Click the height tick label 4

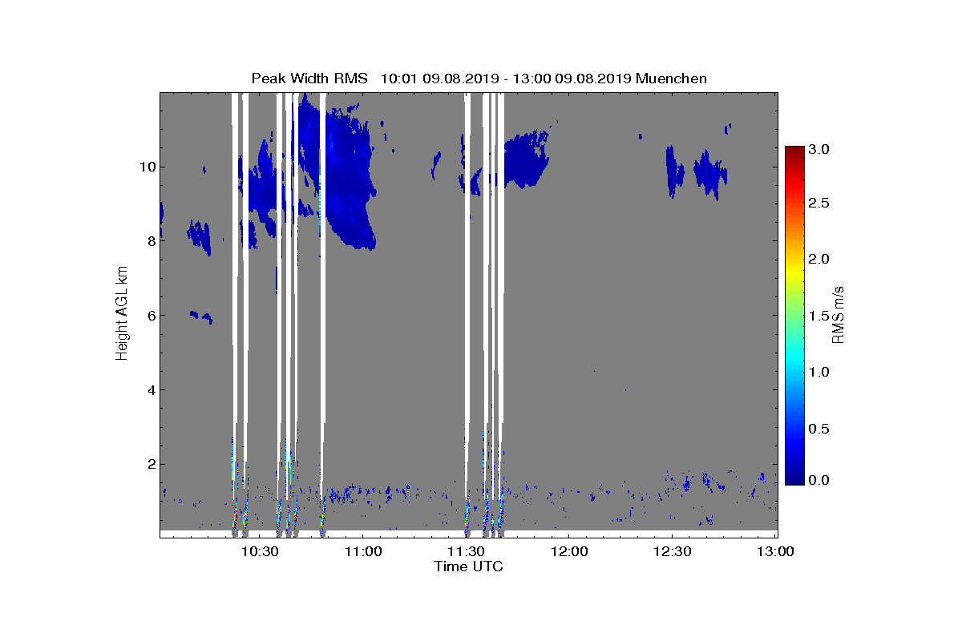click(150, 390)
